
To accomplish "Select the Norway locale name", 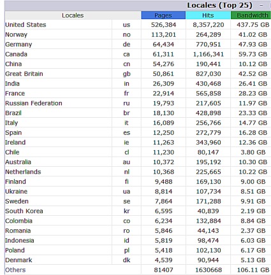I will point(16,34).
